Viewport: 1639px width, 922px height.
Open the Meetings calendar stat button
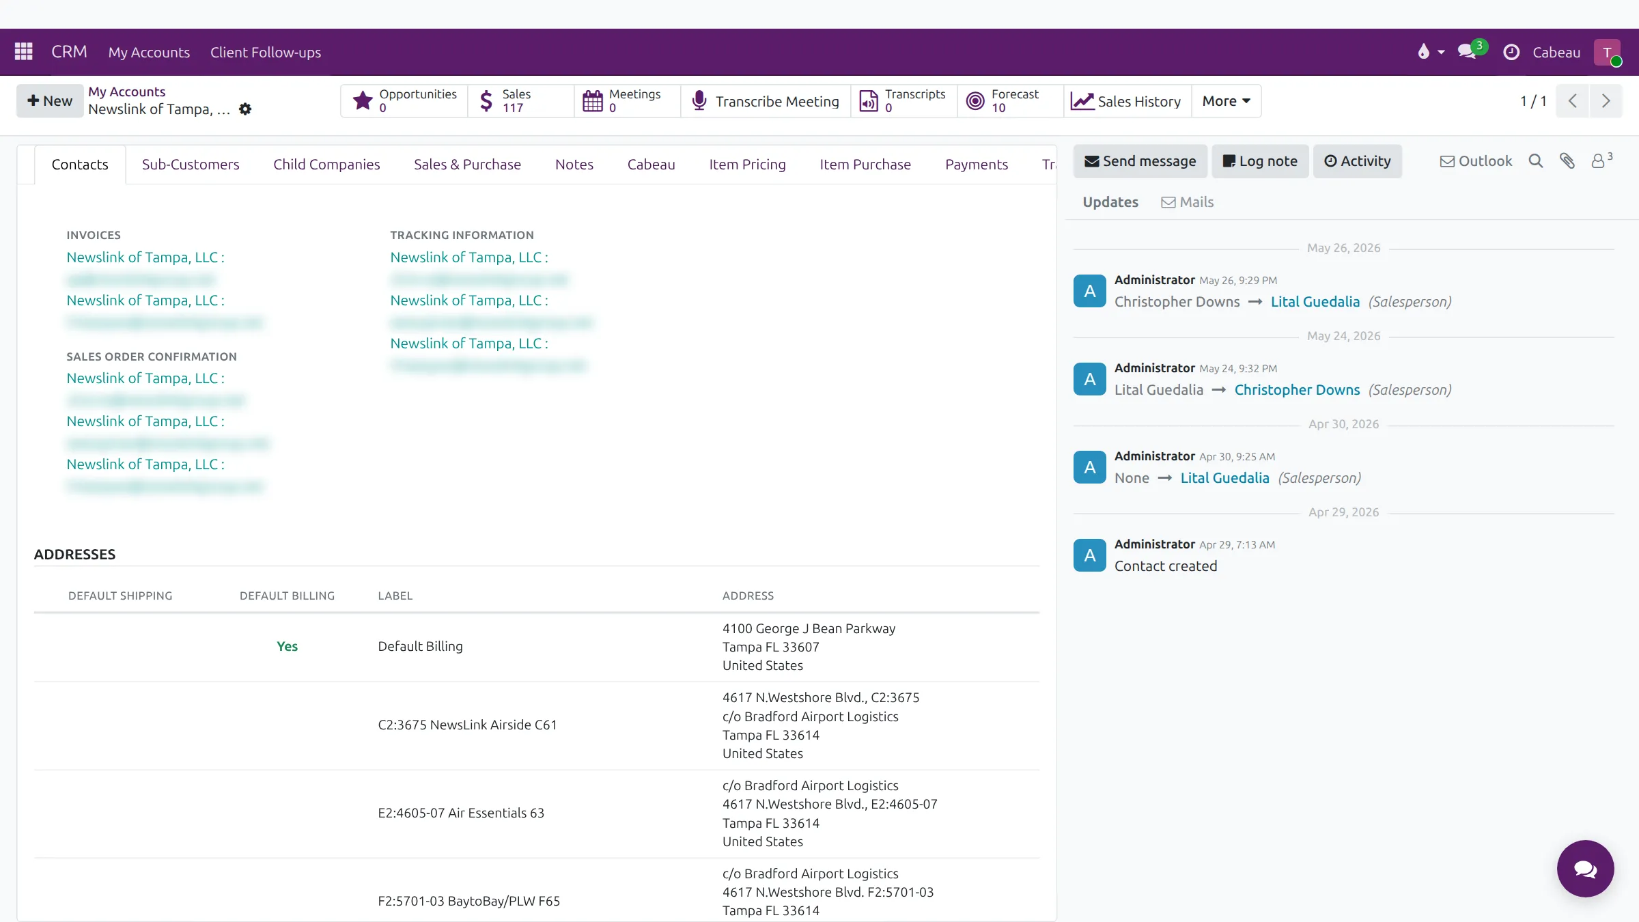coord(628,101)
